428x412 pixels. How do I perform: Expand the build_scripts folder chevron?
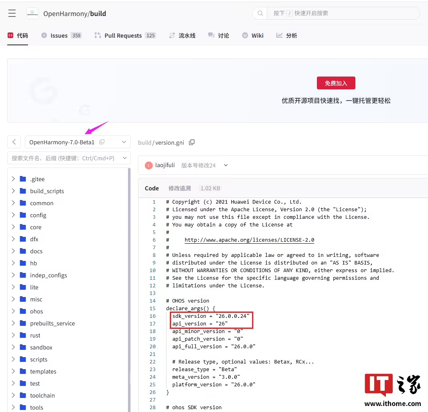tap(13, 191)
